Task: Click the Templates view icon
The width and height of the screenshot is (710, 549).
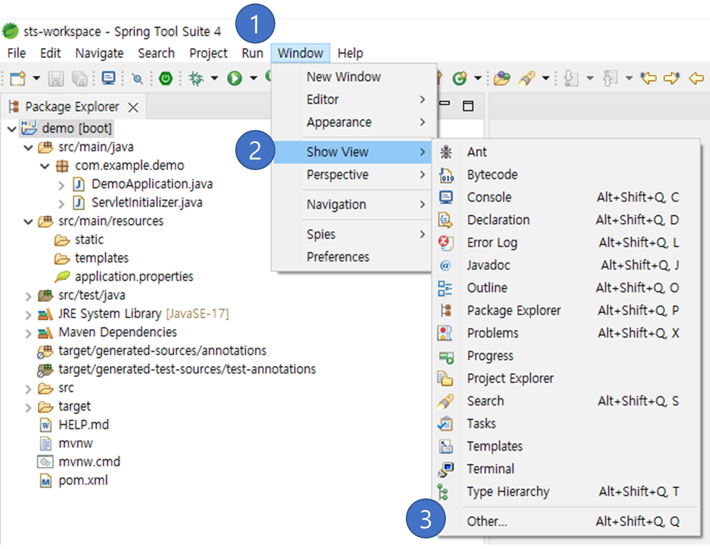Action: 446,447
